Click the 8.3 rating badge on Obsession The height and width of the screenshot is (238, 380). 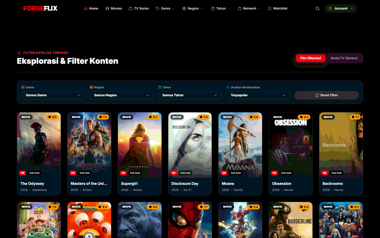click(304, 117)
